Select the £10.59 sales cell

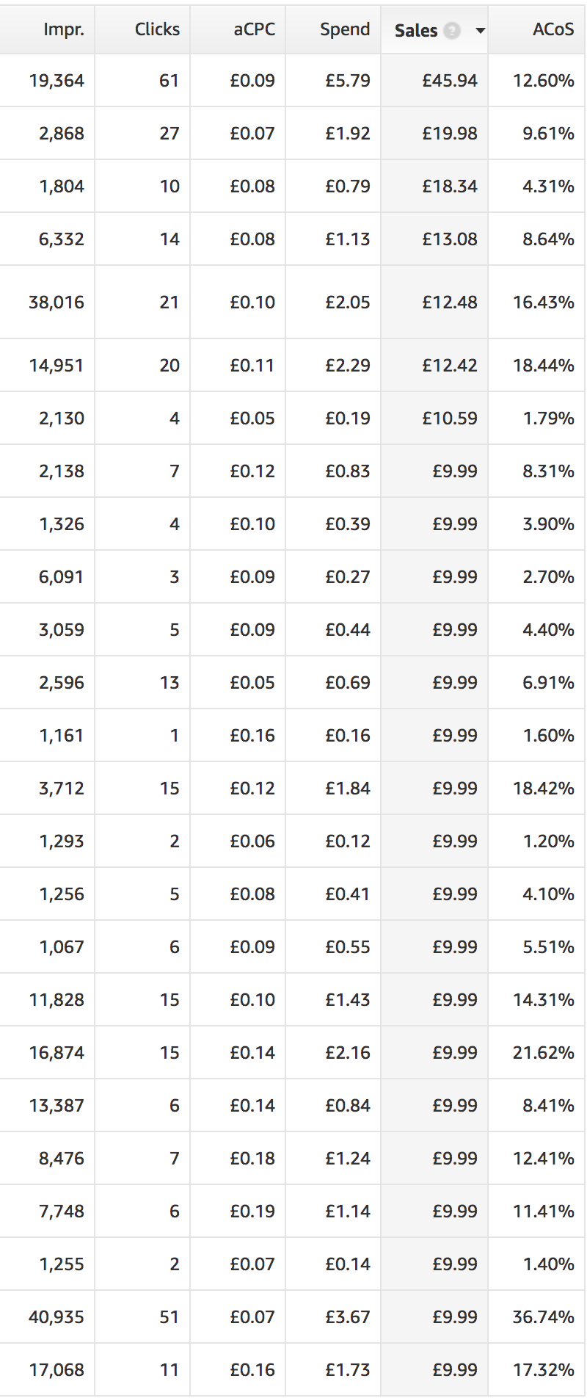[x=434, y=419]
